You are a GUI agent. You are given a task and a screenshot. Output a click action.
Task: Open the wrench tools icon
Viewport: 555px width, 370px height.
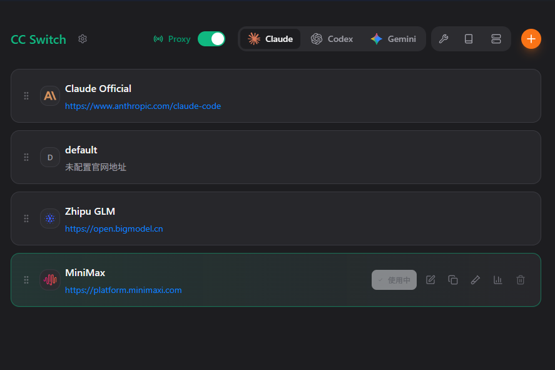tap(444, 39)
